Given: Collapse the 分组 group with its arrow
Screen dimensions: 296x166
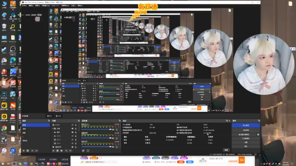Looking at the screenshot, I should [x=53, y=128].
